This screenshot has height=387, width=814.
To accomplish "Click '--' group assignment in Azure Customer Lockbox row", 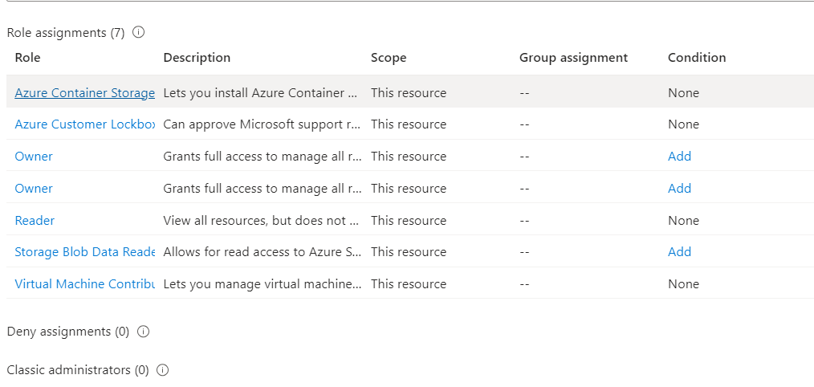I will point(524,124).
